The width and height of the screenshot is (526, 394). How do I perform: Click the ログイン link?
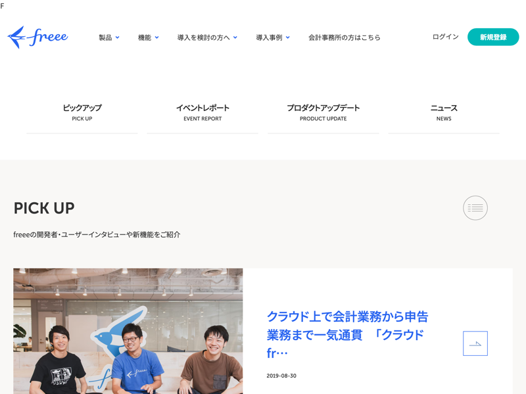tap(445, 37)
